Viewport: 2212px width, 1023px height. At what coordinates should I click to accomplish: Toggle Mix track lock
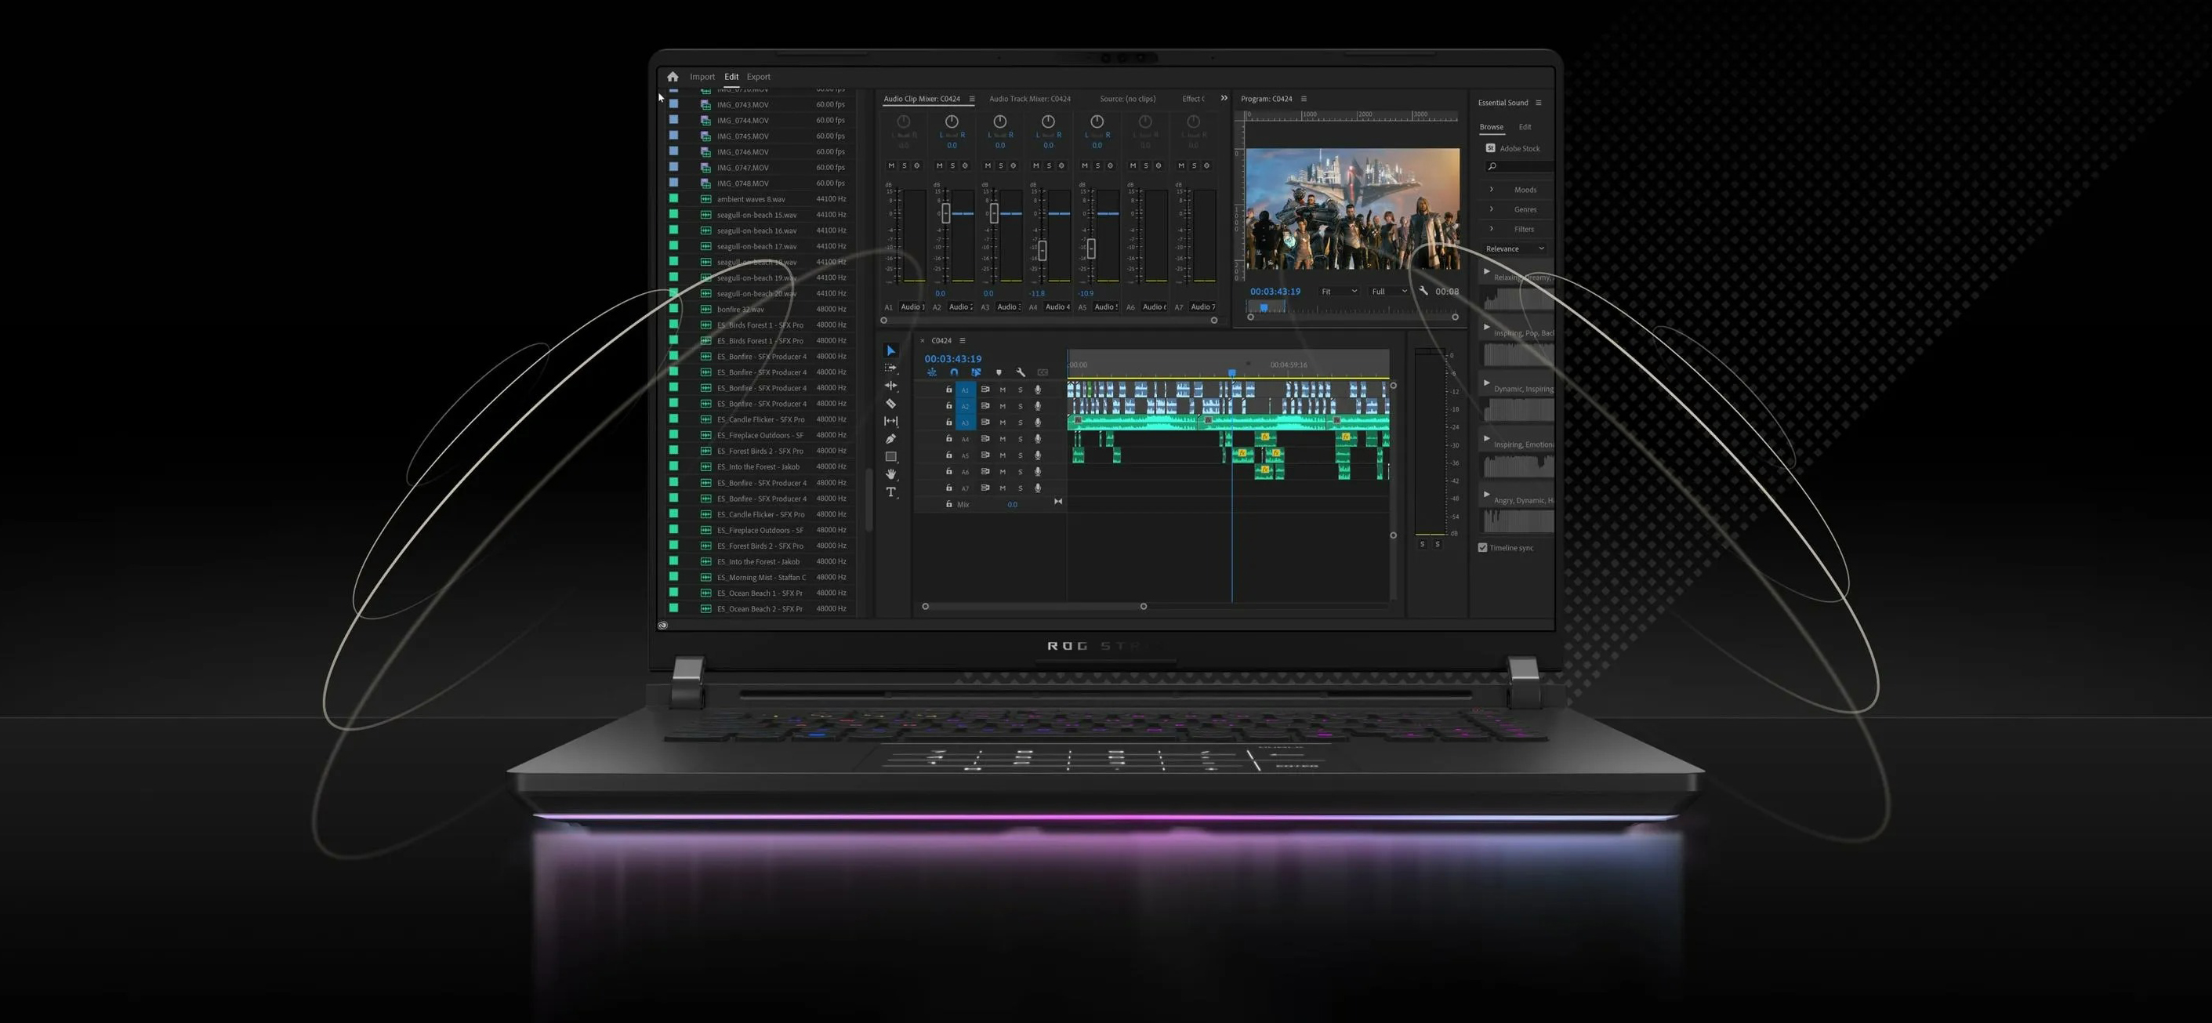[x=948, y=504]
